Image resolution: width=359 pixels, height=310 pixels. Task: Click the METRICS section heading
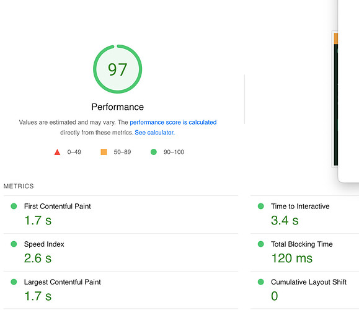point(19,186)
